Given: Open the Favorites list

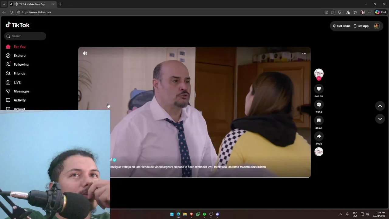Looking at the screenshot, I should pyautogui.click(x=355, y=12).
